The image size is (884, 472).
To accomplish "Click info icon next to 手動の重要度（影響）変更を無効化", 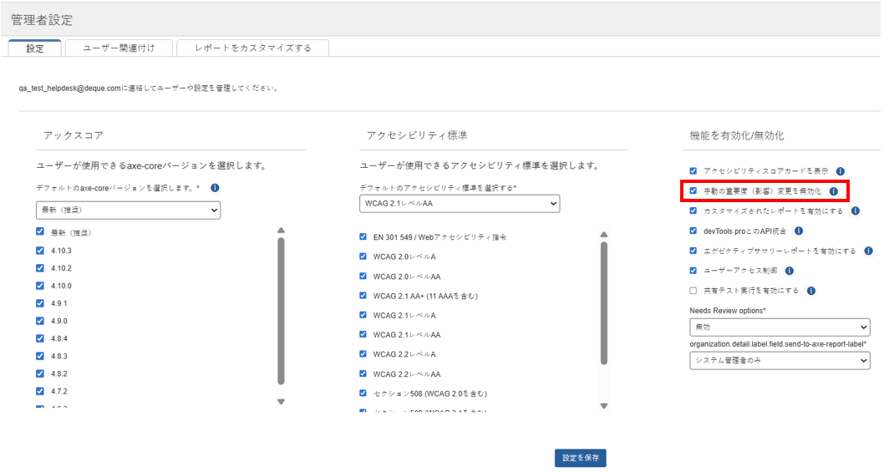I will 833,191.
